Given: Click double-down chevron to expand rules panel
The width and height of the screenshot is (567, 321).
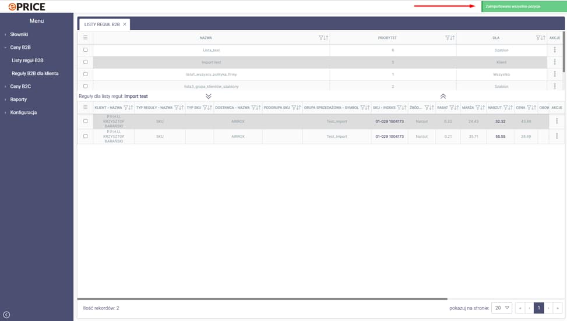Looking at the screenshot, I should point(209,96).
